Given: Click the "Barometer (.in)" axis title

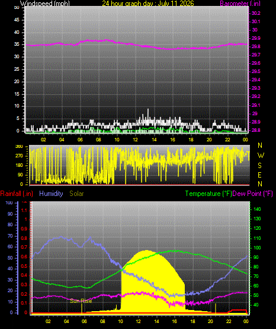Looking at the screenshot, I should pos(240,4).
